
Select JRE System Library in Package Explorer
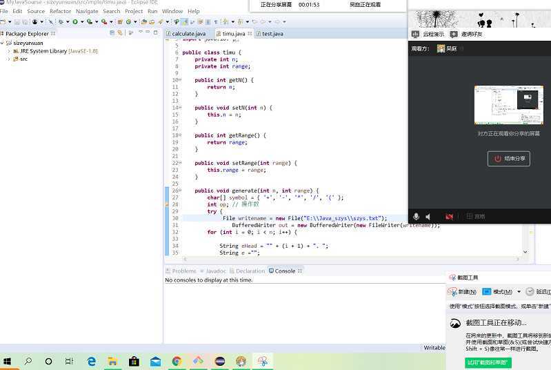pyautogui.click(x=56, y=51)
